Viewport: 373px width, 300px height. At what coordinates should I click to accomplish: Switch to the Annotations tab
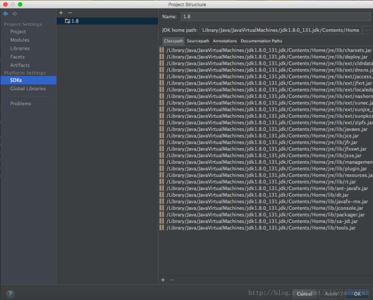(225, 41)
